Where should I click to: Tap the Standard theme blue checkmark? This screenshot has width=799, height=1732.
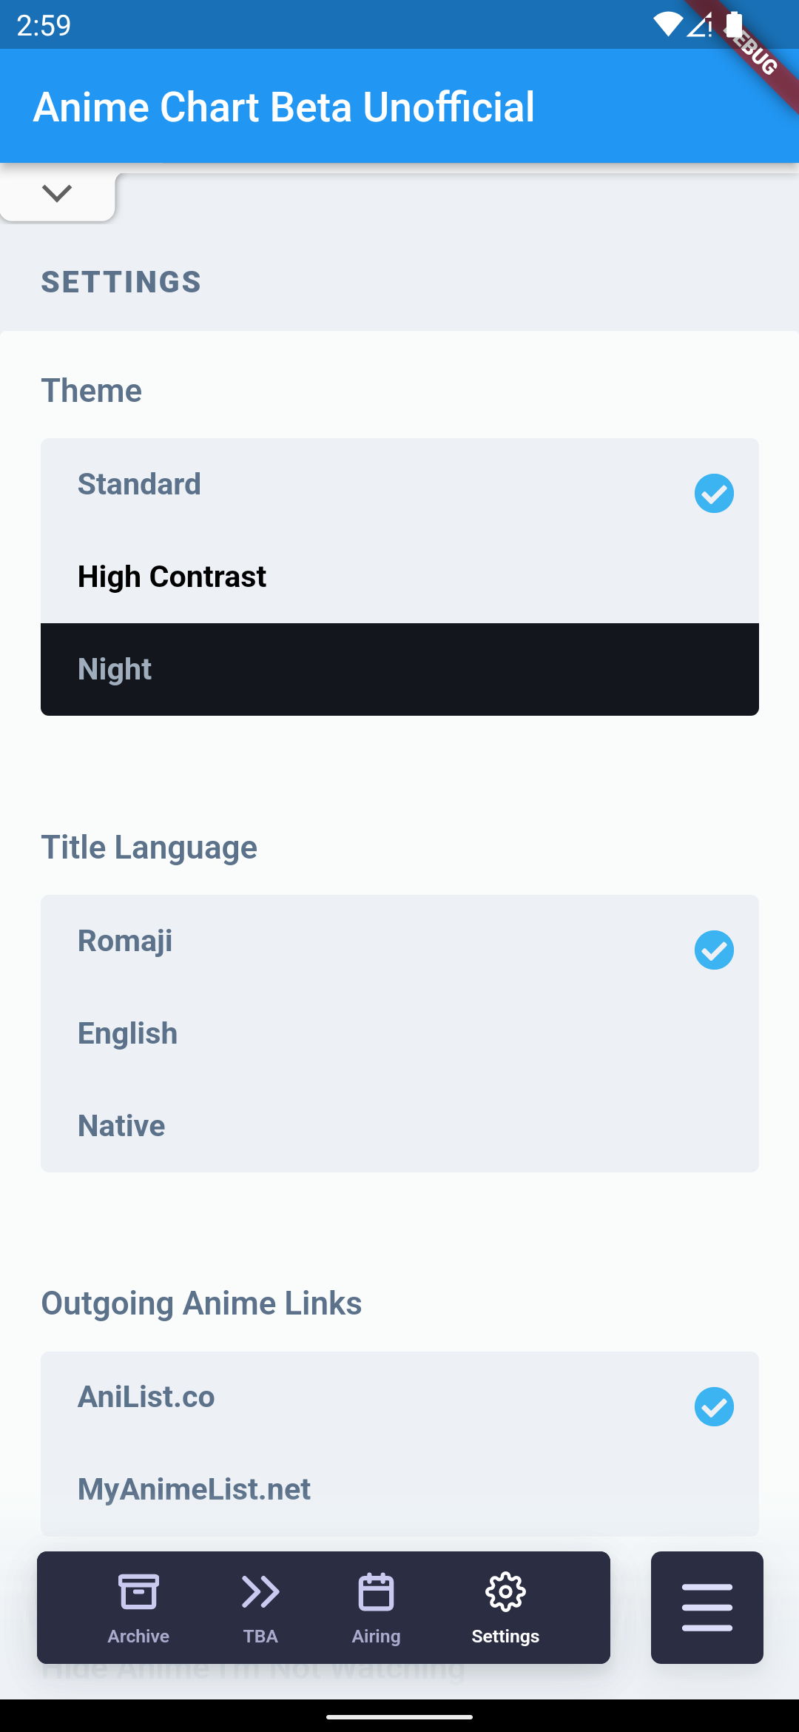tap(714, 493)
